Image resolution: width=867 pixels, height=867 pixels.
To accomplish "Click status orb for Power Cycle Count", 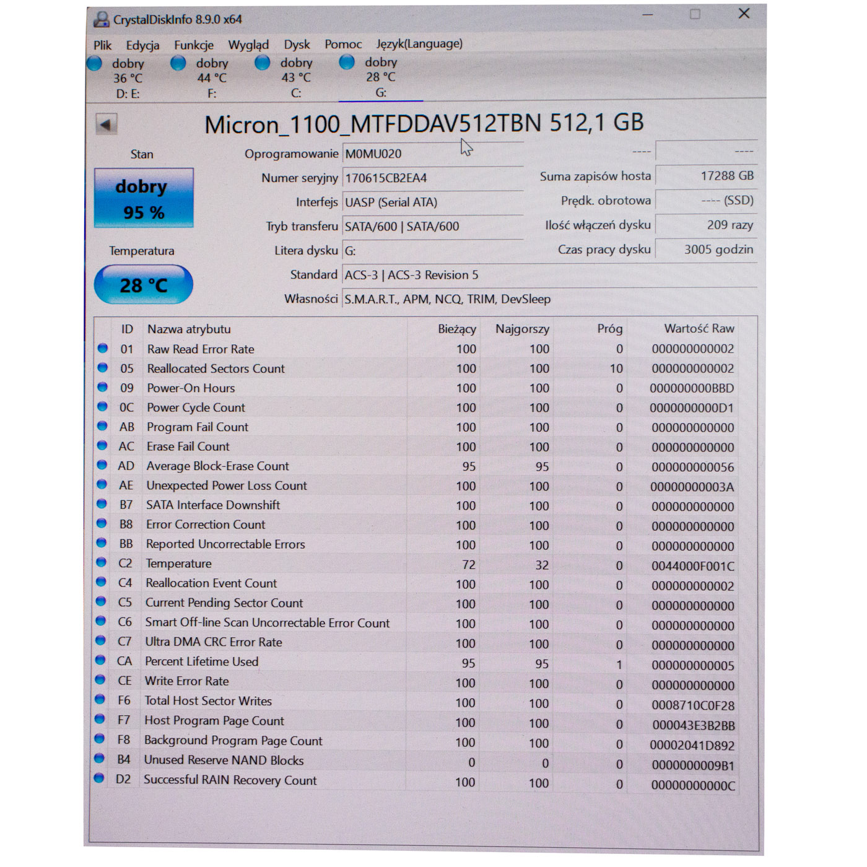I will 103,407.
